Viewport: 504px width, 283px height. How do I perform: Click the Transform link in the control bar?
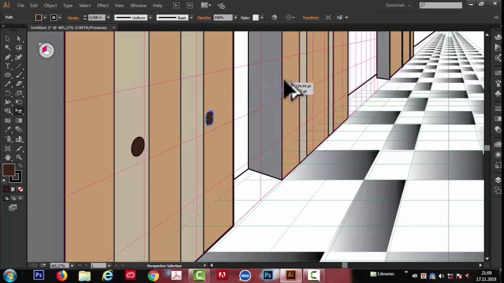[310, 18]
